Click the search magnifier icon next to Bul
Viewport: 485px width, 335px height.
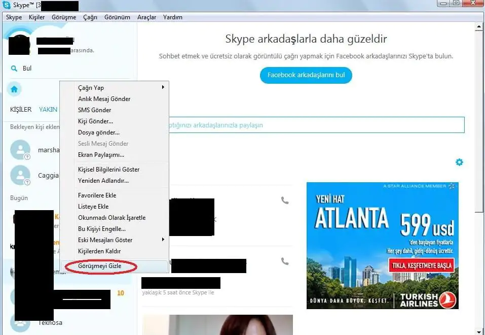pyautogui.click(x=14, y=69)
